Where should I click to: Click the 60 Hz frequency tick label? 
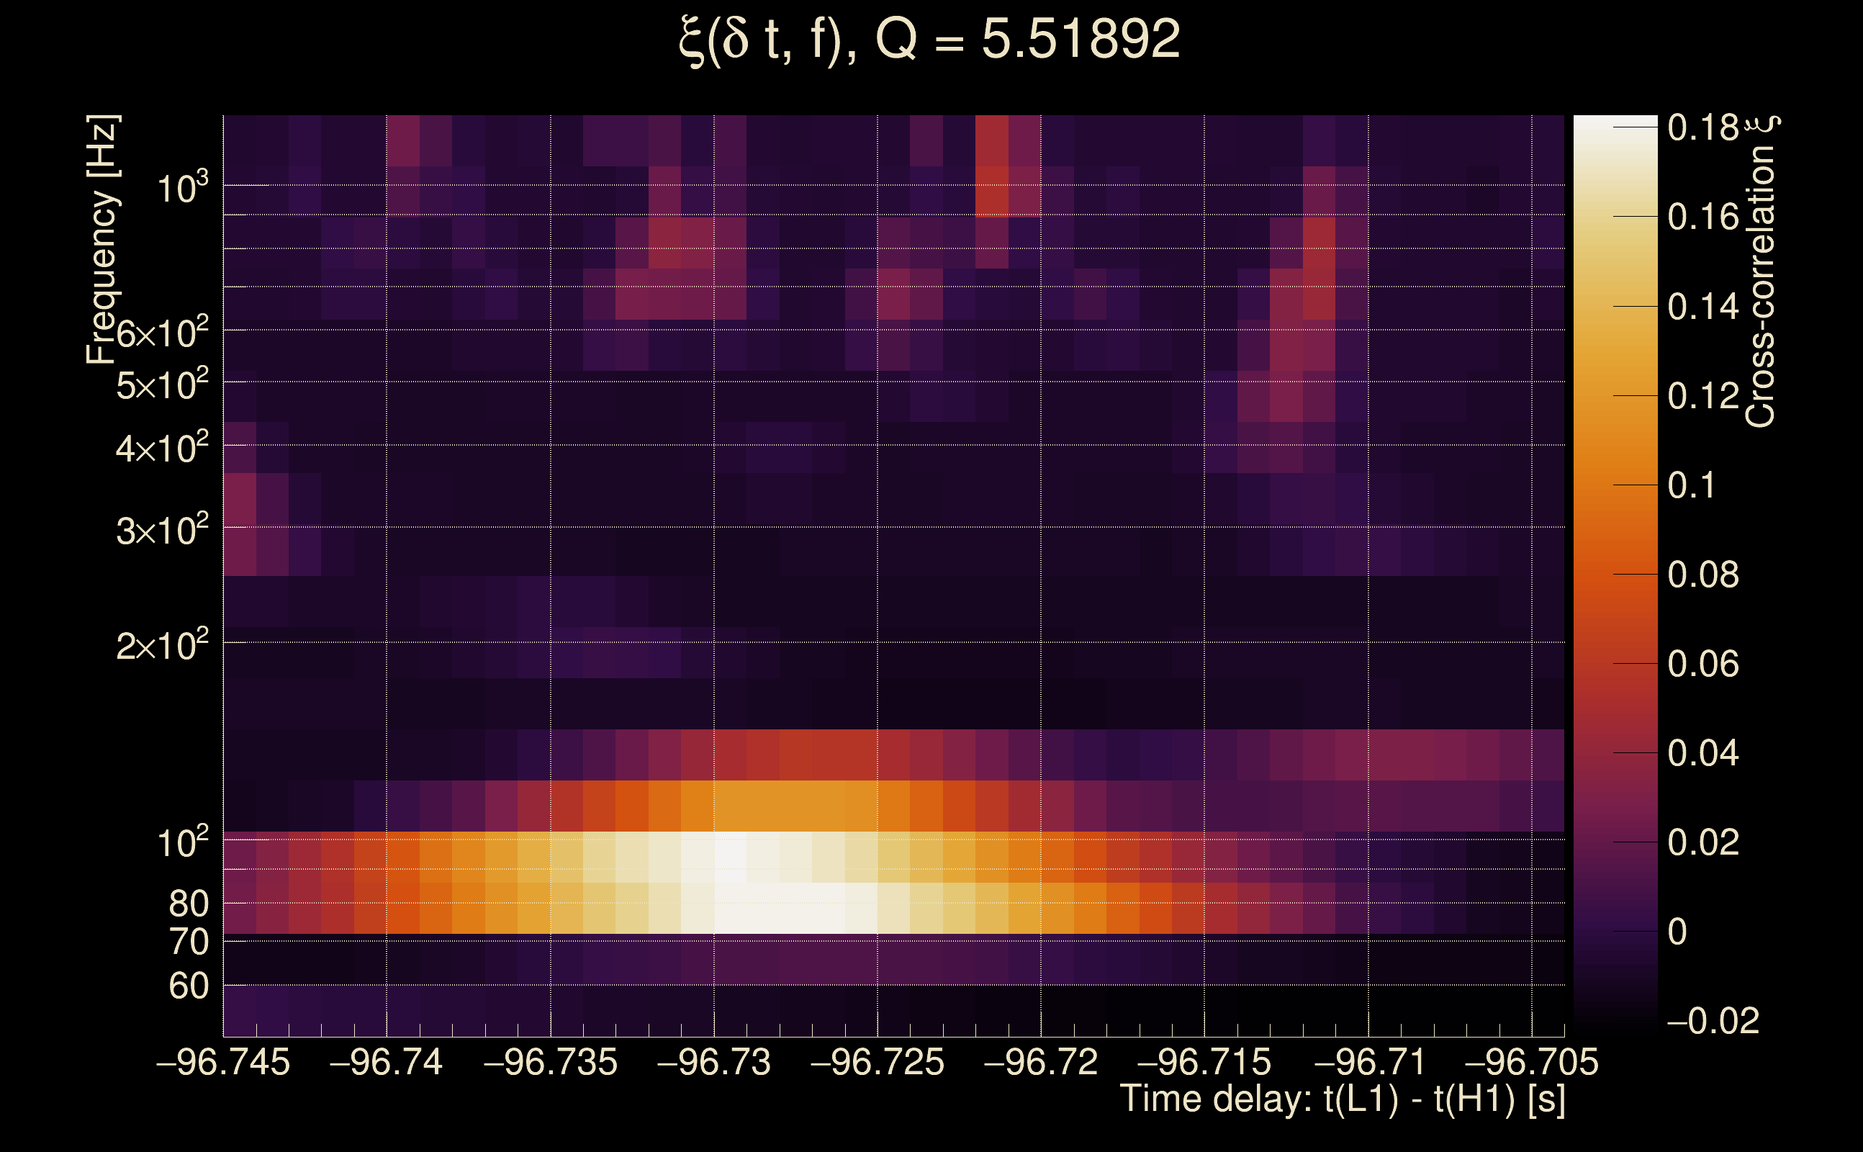189,986
